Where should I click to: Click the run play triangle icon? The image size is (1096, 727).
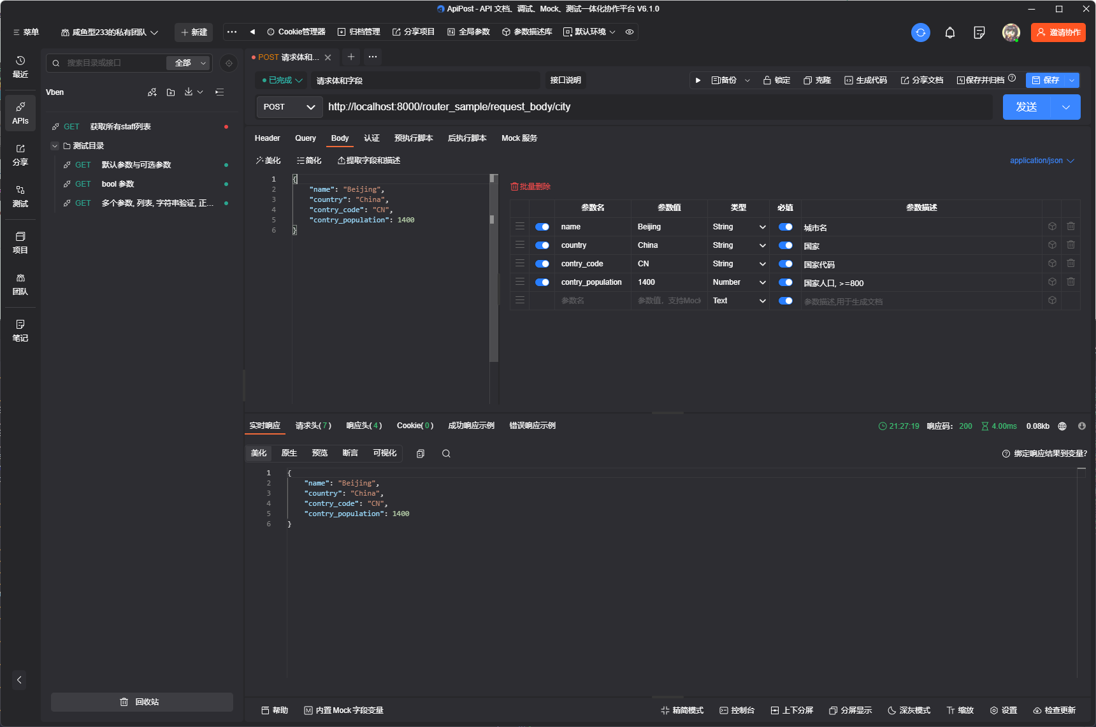(698, 80)
